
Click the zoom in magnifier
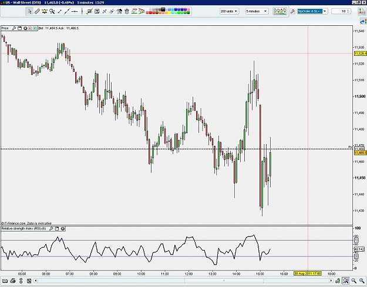[362, 281]
